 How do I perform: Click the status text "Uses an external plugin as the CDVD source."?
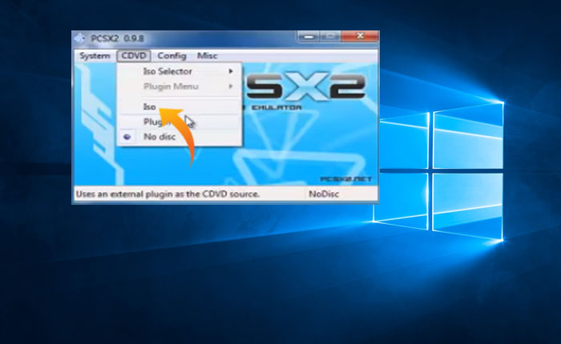pos(167,194)
